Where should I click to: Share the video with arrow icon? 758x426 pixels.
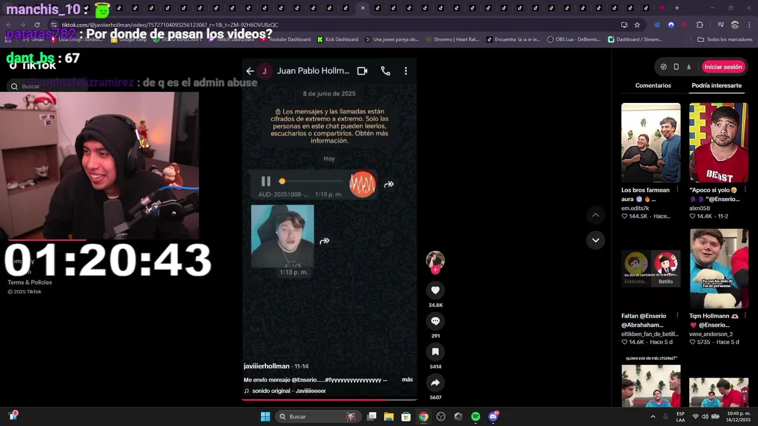[x=435, y=382]
